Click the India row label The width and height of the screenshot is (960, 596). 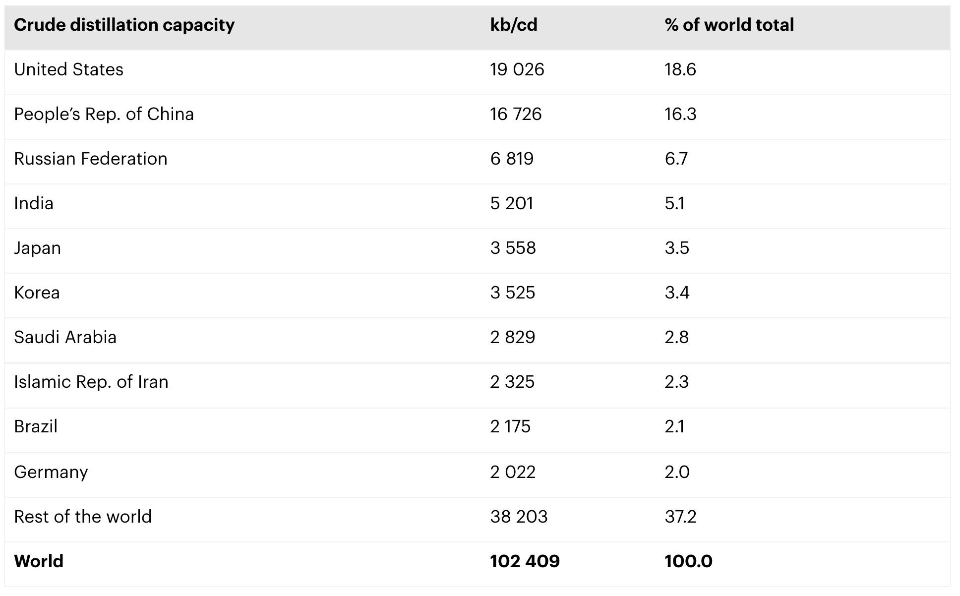click(34, 203)
